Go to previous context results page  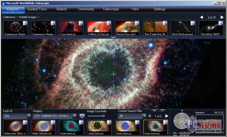(150, 116)
